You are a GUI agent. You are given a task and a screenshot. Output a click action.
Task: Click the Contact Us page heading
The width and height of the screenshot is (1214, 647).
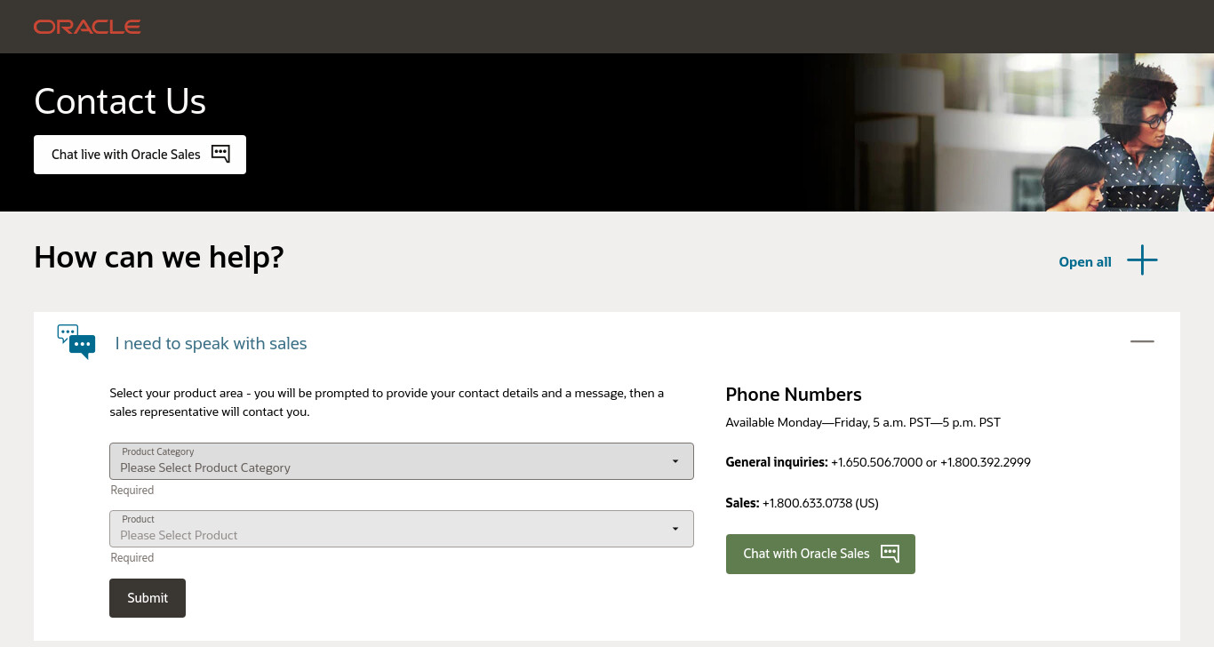[120, 101]
